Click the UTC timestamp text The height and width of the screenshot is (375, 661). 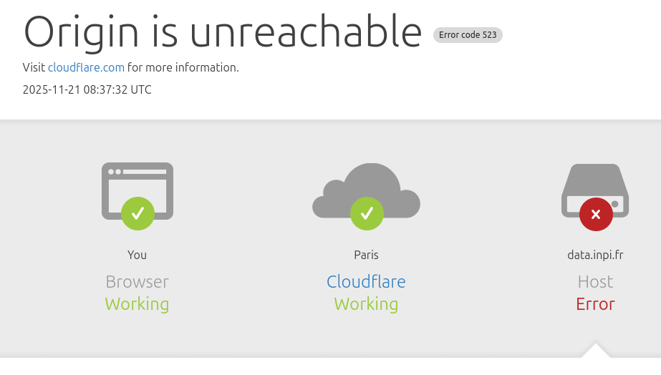87,89
